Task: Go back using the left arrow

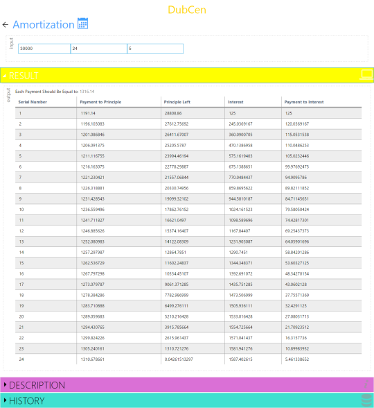Action: [6, 25]
